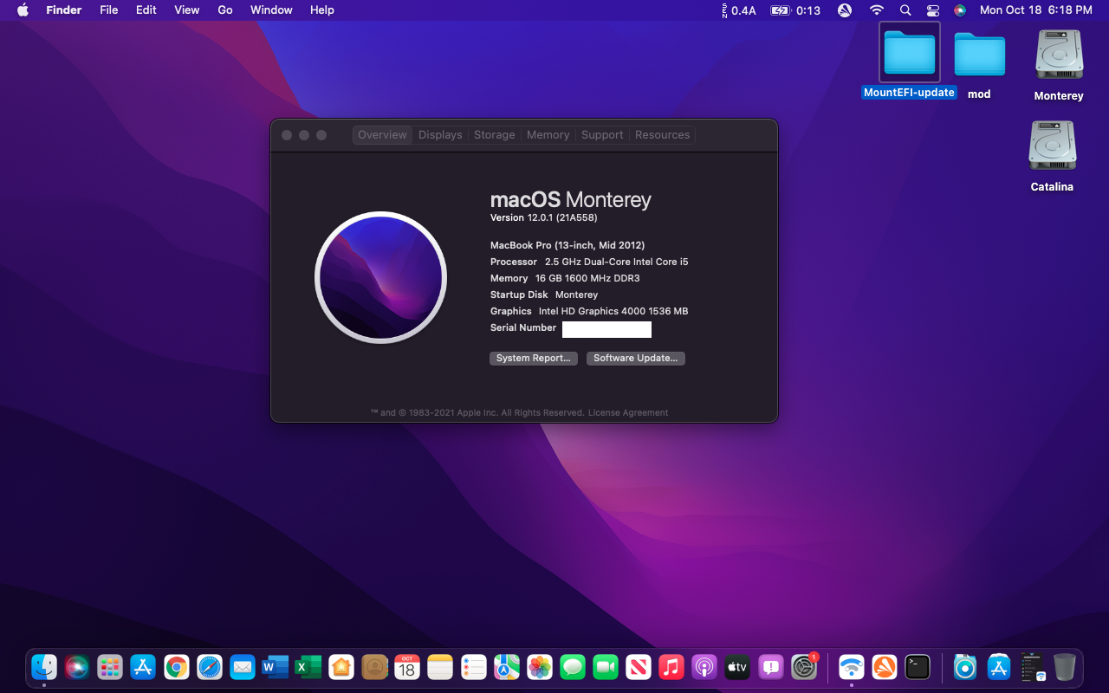Open Finder from the Dock

point(44,667)
